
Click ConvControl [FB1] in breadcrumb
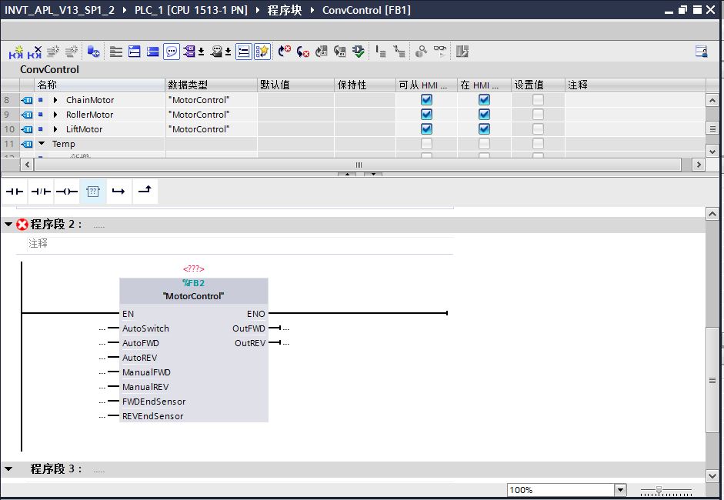pyautogui.click(x=367, y=10)
